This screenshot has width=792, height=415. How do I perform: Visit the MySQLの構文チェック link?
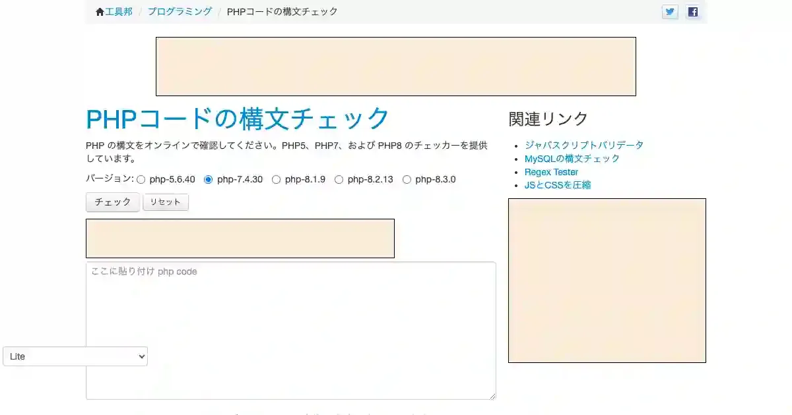pos(572,159)
